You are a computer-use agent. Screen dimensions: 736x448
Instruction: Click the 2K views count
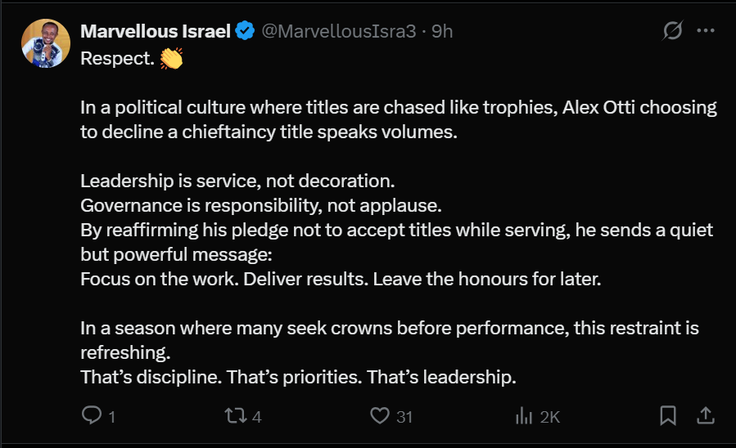coord(549,417)
